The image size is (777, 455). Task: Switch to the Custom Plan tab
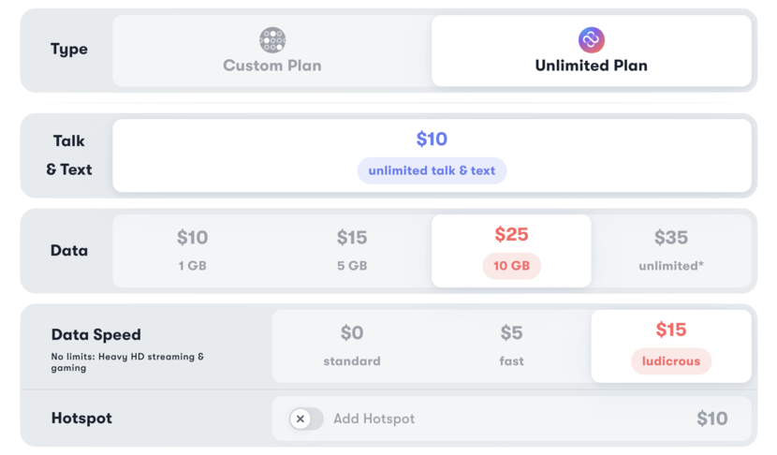(271, 51)
